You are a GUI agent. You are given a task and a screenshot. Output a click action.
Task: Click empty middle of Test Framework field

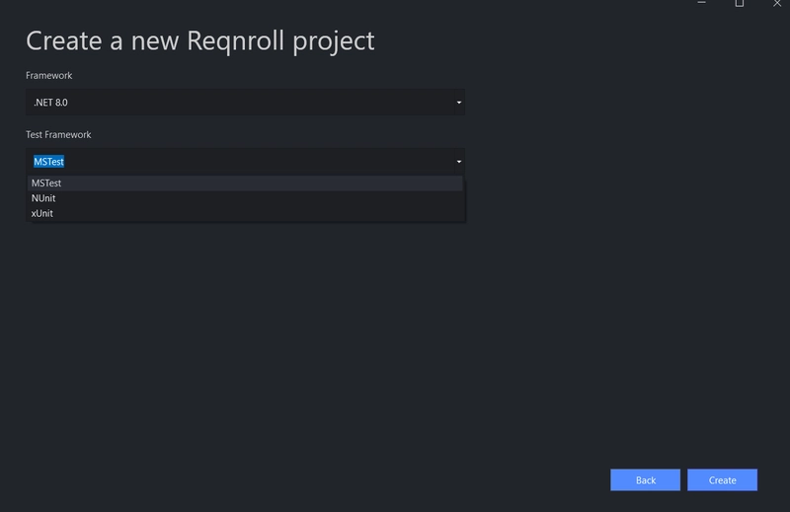[x=247, y=161]
